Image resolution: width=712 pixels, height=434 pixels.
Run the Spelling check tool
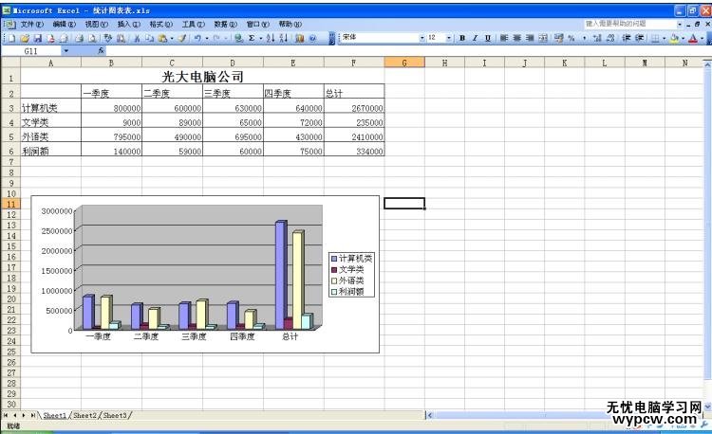click(107, 39)
